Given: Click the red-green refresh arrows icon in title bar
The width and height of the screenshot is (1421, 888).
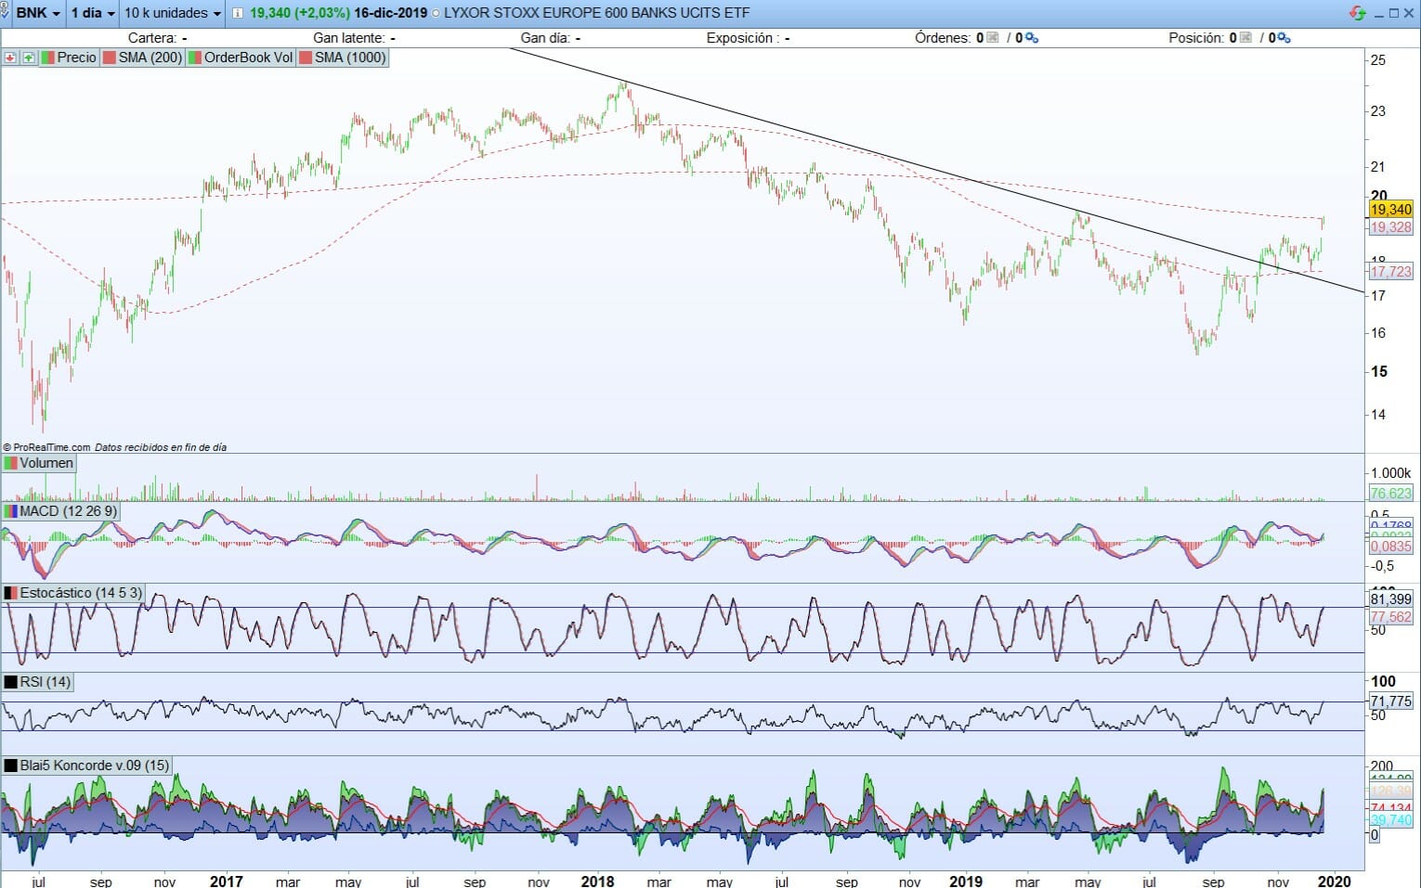Looking at the screenshot, I should [1357, 13].
